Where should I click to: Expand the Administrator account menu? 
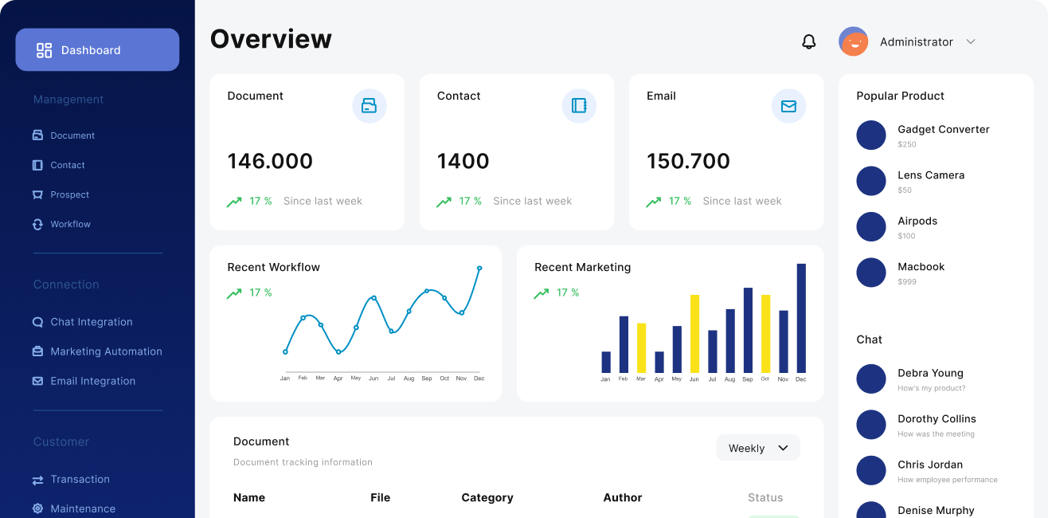[x=970, y=41]
